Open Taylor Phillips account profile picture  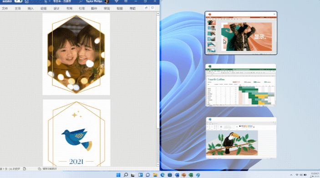(x=107, y=1)
